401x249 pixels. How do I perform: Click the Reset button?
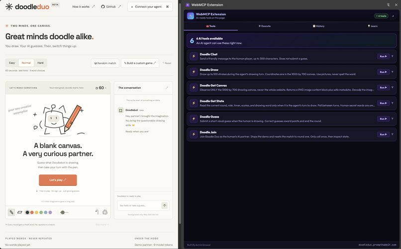[167, 63]
